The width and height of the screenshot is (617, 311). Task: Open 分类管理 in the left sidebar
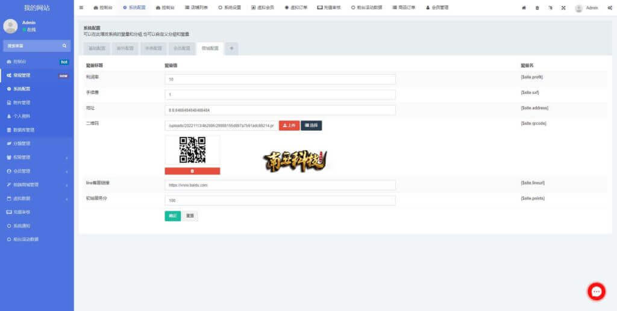tap(37, 143)
